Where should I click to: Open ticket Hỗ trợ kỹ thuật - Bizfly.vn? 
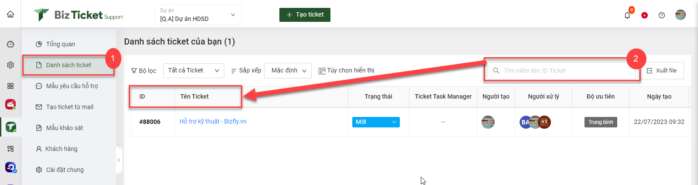click(213, 121)
